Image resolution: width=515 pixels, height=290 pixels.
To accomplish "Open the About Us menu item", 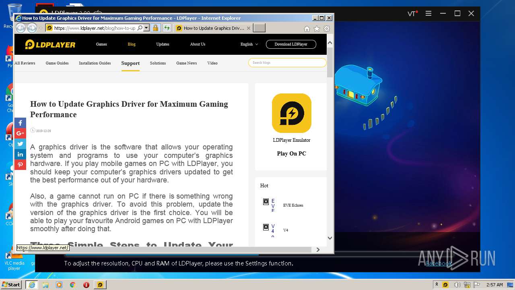I will pos(198,44).
